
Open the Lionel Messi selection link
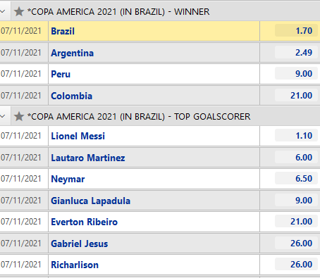point(78,136)
